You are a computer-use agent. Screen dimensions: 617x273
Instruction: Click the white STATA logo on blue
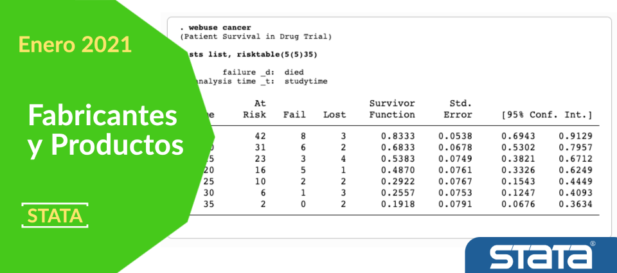click(541, 257)
